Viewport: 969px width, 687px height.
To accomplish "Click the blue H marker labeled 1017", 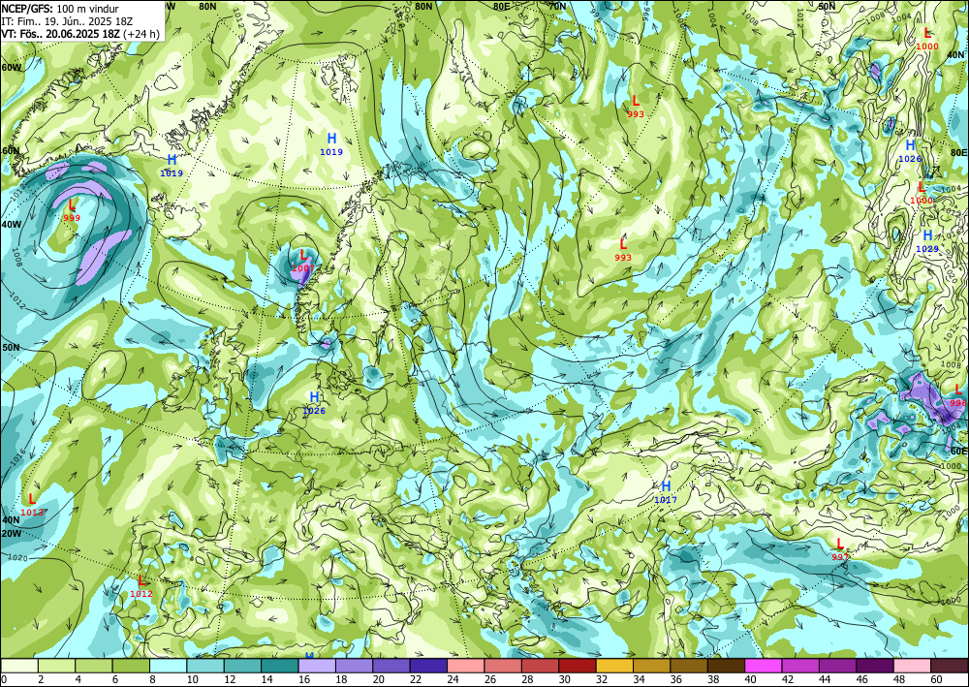I will [x=666, y=486].
